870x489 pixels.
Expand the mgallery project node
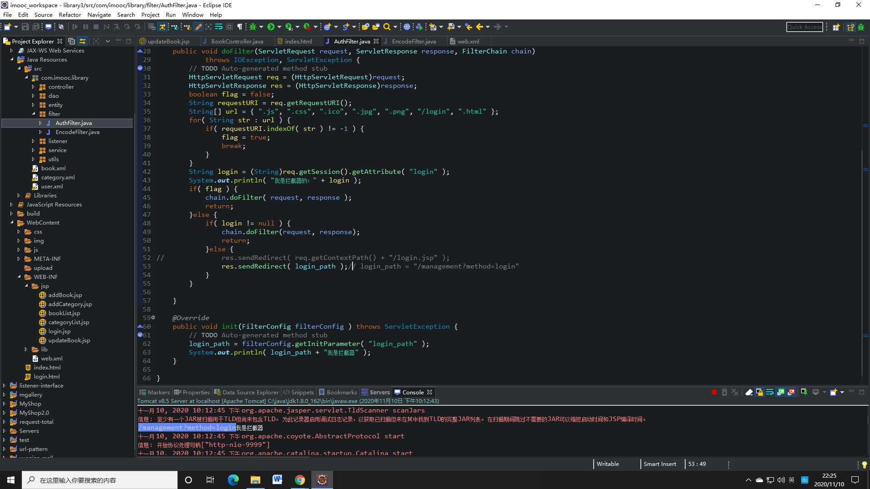4,395
